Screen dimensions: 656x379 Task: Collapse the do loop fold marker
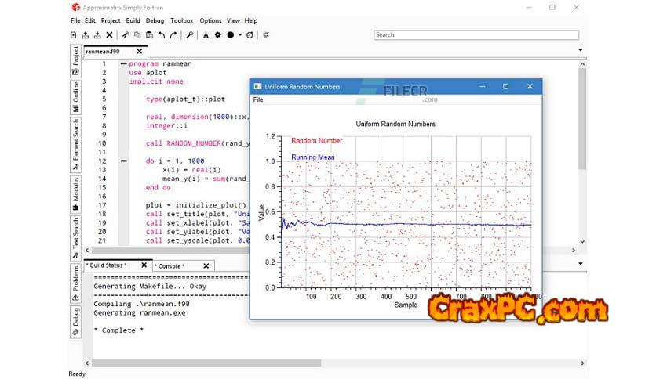coord(123,161)
